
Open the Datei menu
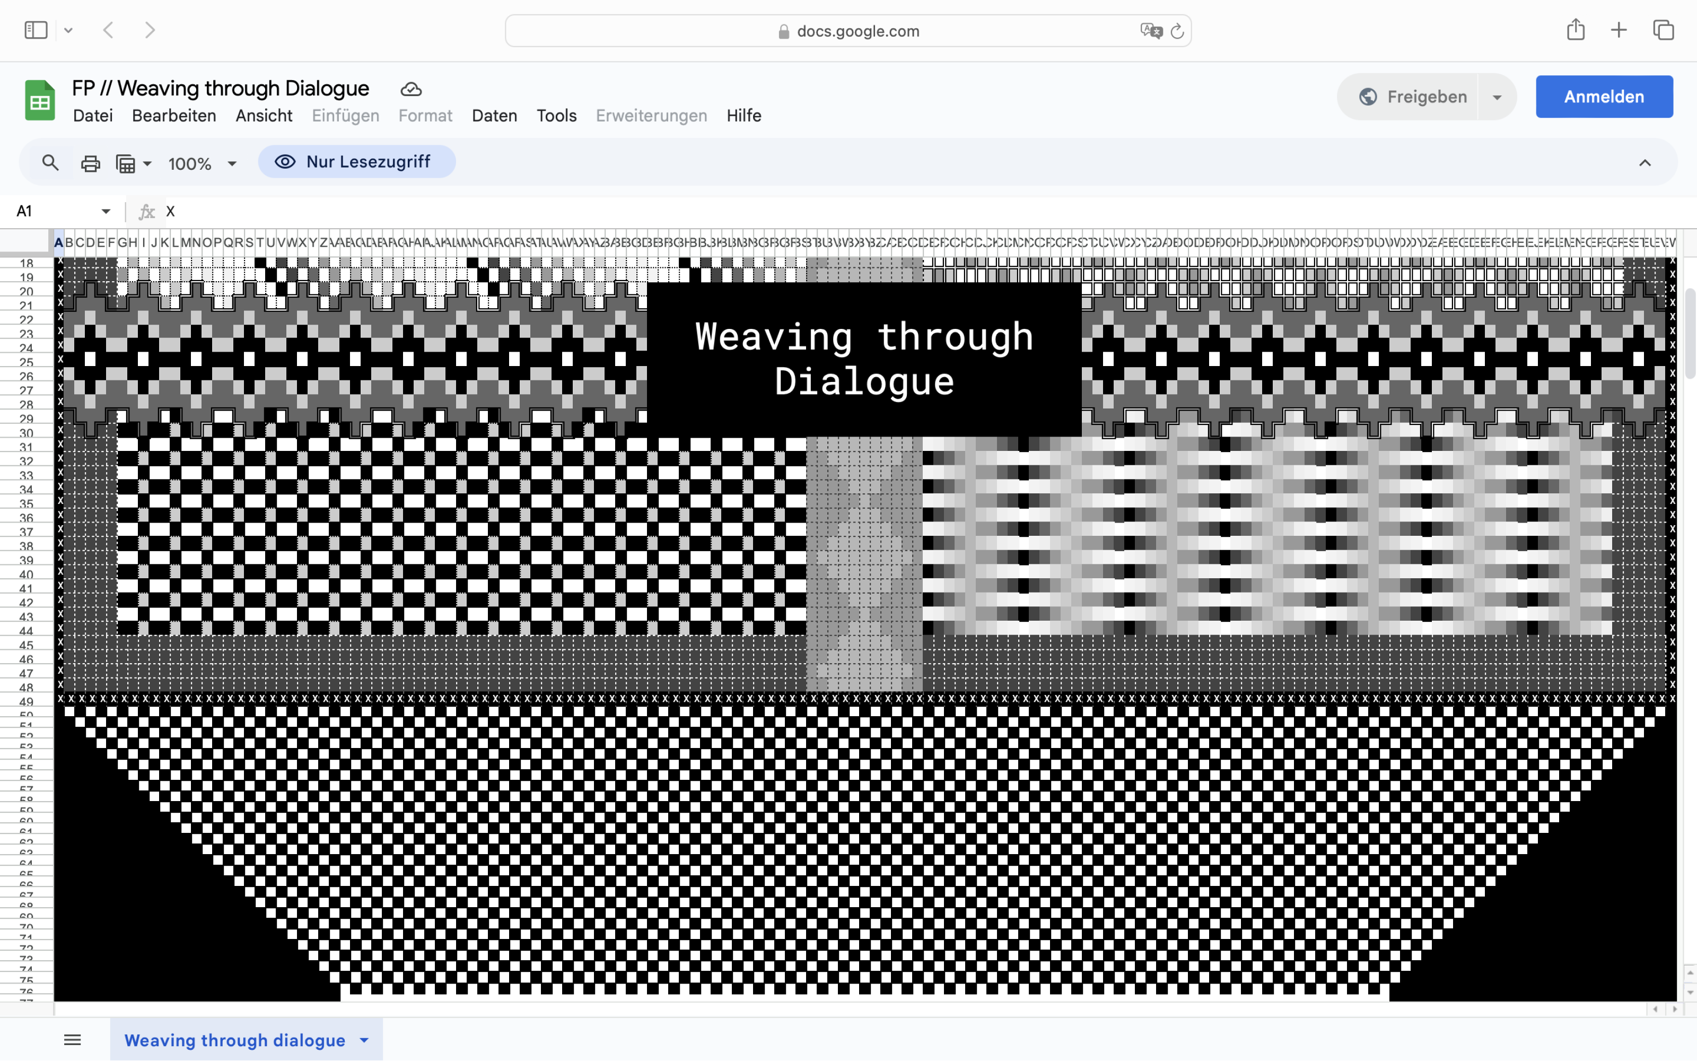pos(93,116)
